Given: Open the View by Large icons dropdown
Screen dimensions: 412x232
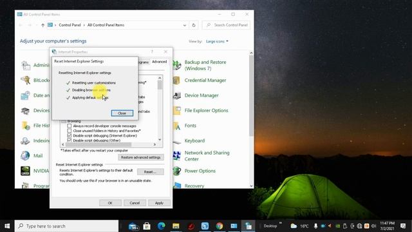Looking at the screenshot, I should pos(217,41).
